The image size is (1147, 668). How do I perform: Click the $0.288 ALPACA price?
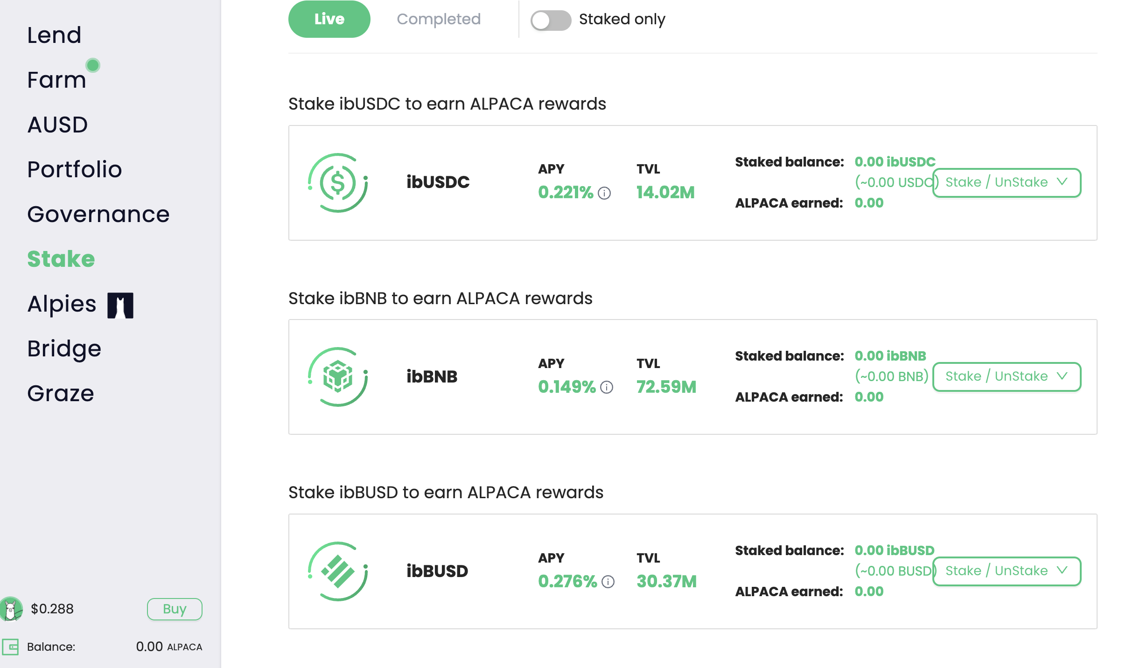coord(52,609)
